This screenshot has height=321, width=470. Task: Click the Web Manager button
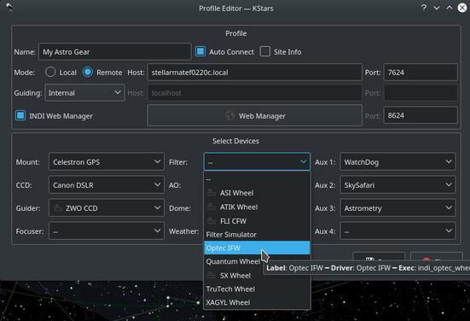coord(255,115)
